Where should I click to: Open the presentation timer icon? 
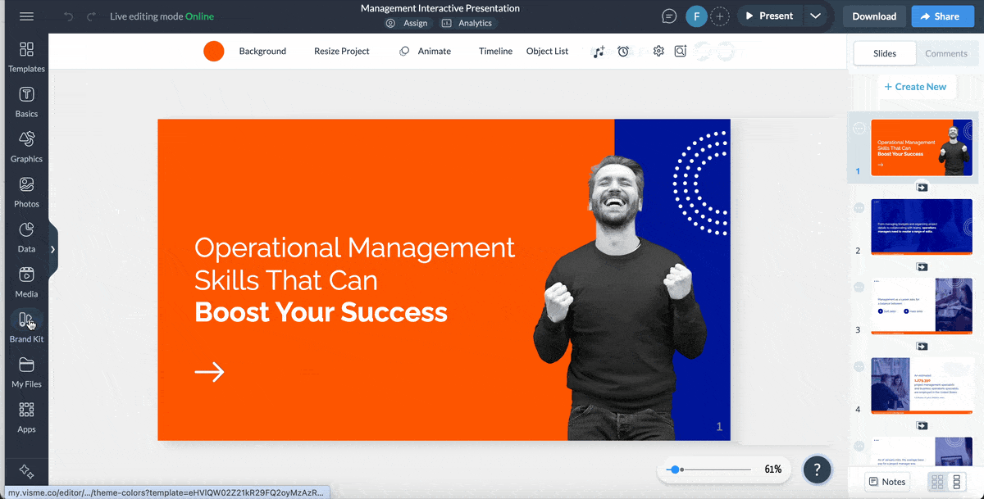pyautogui.click(x=623, y=51)
